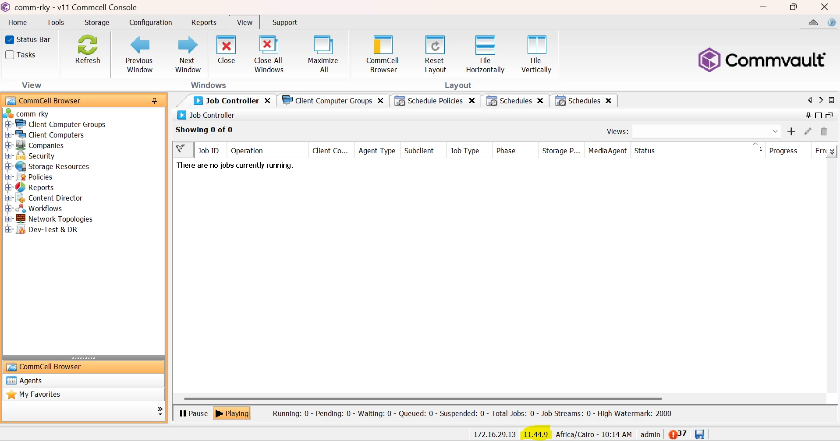Uncheck the Status Bar checkbox

pyautogui.click(x=10, y=40)
